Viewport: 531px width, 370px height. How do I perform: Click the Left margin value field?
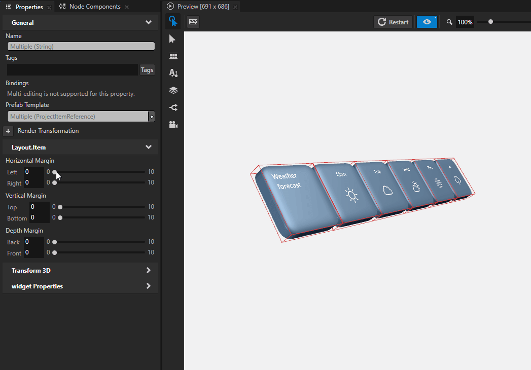33,172
